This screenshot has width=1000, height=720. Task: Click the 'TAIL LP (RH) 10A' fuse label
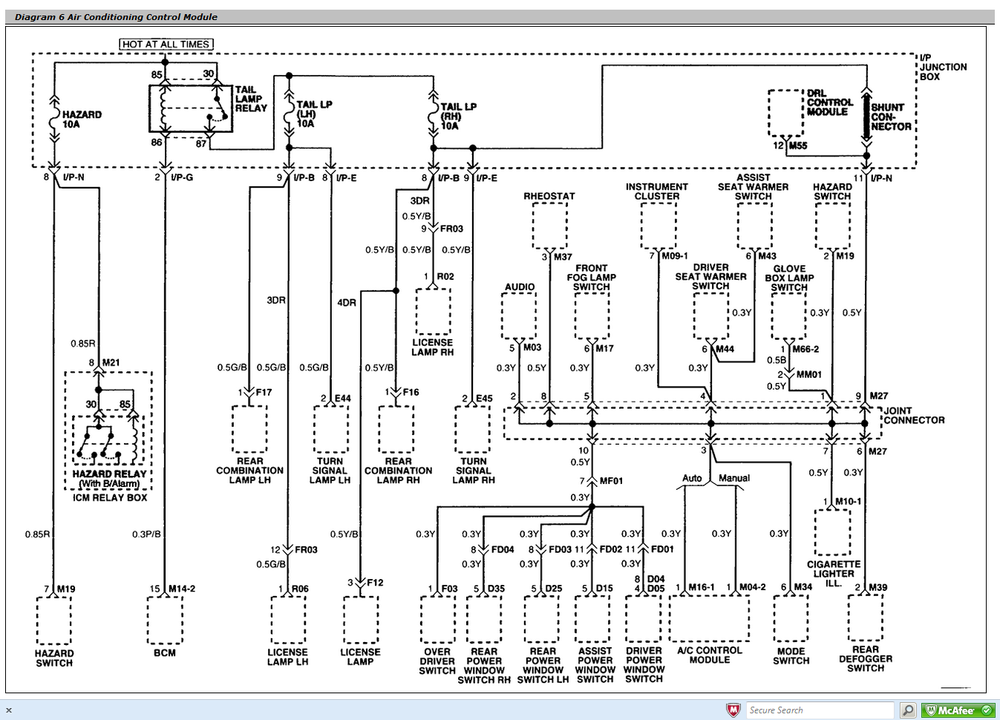pos(458,117)
